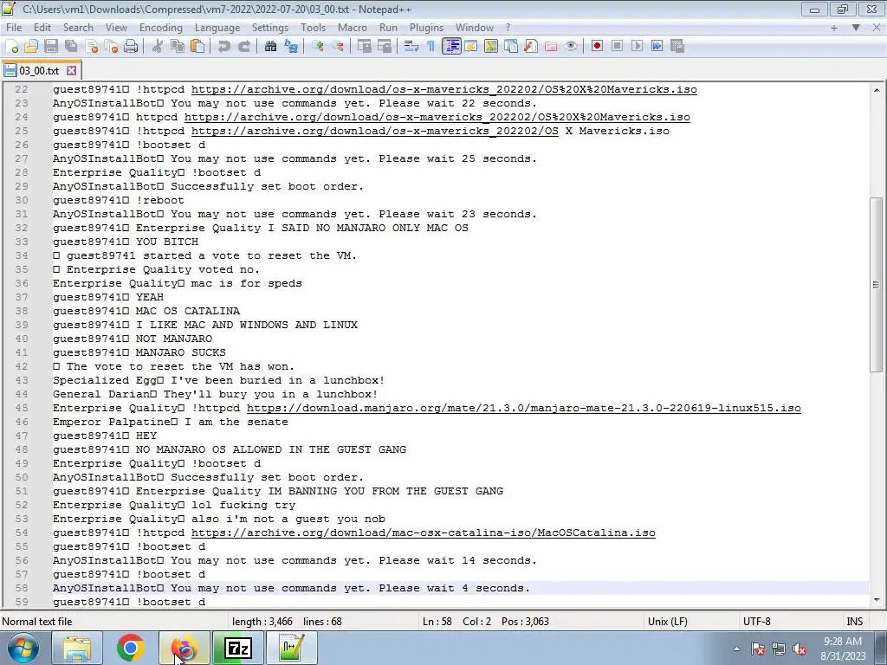887x665 pixels.
Task: Zoom out with the magnifier minus icon
Action: [338, 47]
